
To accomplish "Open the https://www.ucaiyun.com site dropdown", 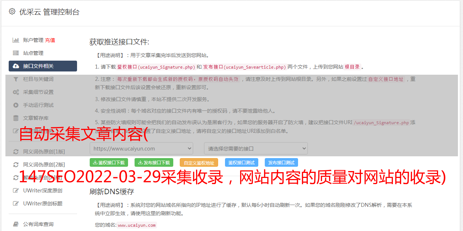I will (141, 148).
